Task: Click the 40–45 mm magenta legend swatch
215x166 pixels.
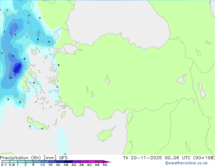Action: pyautogui.click(x=92, y=162)
